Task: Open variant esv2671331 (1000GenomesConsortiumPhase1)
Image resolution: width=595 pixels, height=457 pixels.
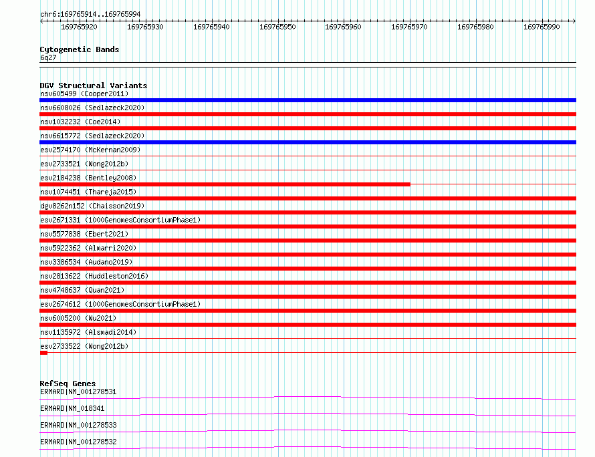Action: click(120, 220)
